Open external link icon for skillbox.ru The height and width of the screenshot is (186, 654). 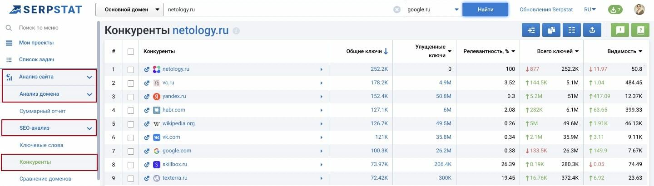click(x=147, y=165)
